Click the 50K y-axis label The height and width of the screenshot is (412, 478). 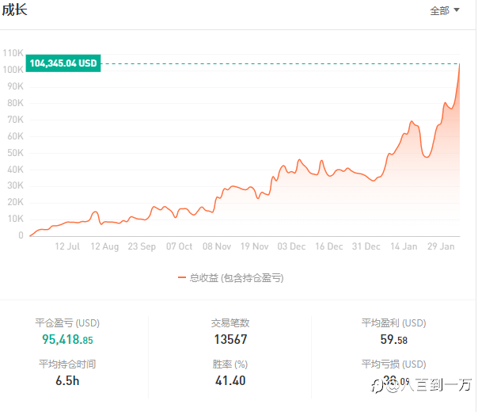[15, 153]
